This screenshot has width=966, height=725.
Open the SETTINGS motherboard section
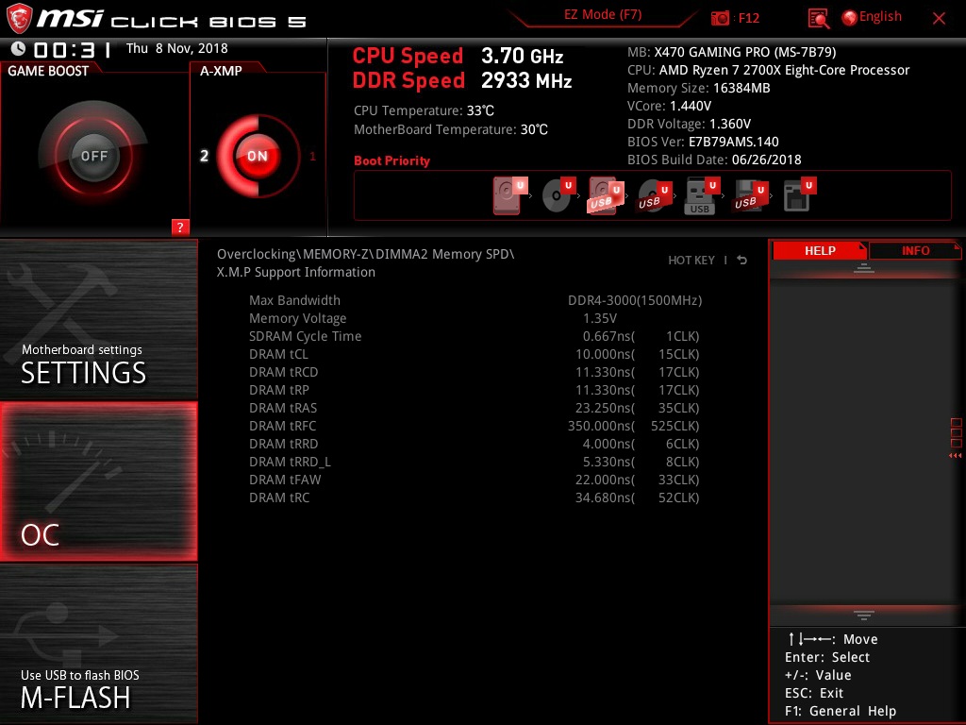[x=98, y=319]
